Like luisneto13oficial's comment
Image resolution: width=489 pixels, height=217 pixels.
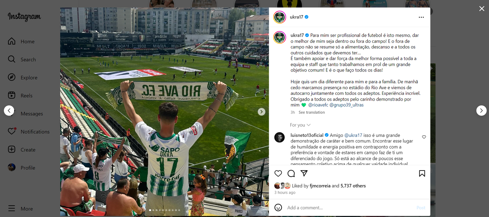(424, 137)
